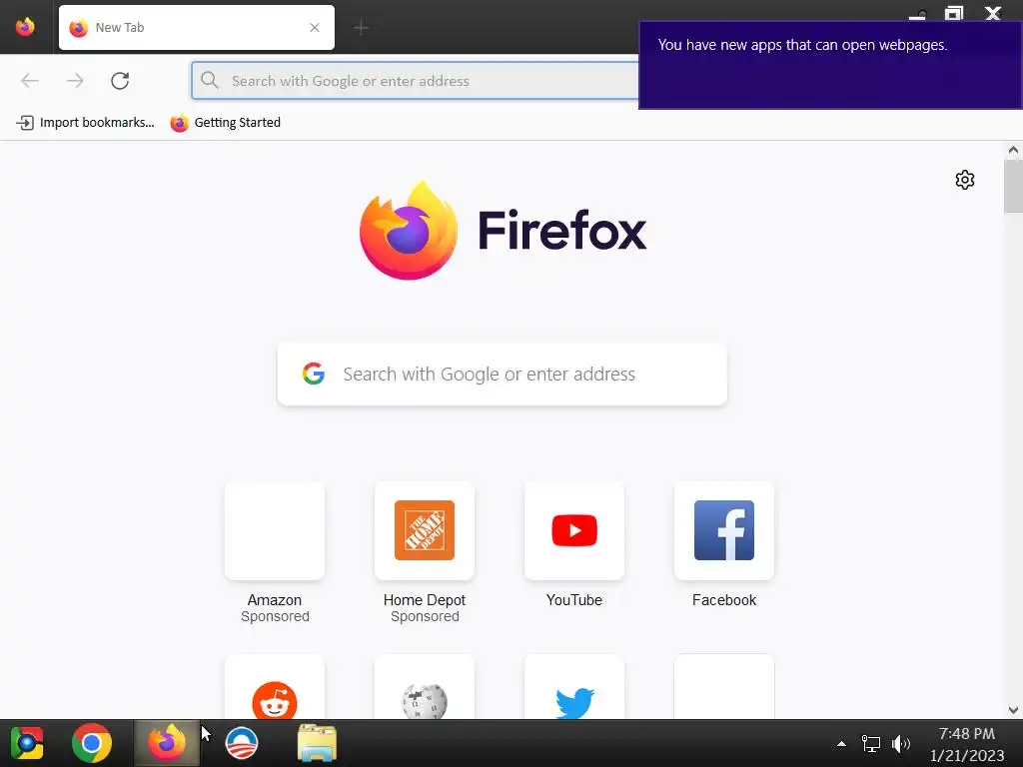Open the Amazon sponsored shortcut tile
This screenshot has width=1023, height=767.
[x=275, y=531]
